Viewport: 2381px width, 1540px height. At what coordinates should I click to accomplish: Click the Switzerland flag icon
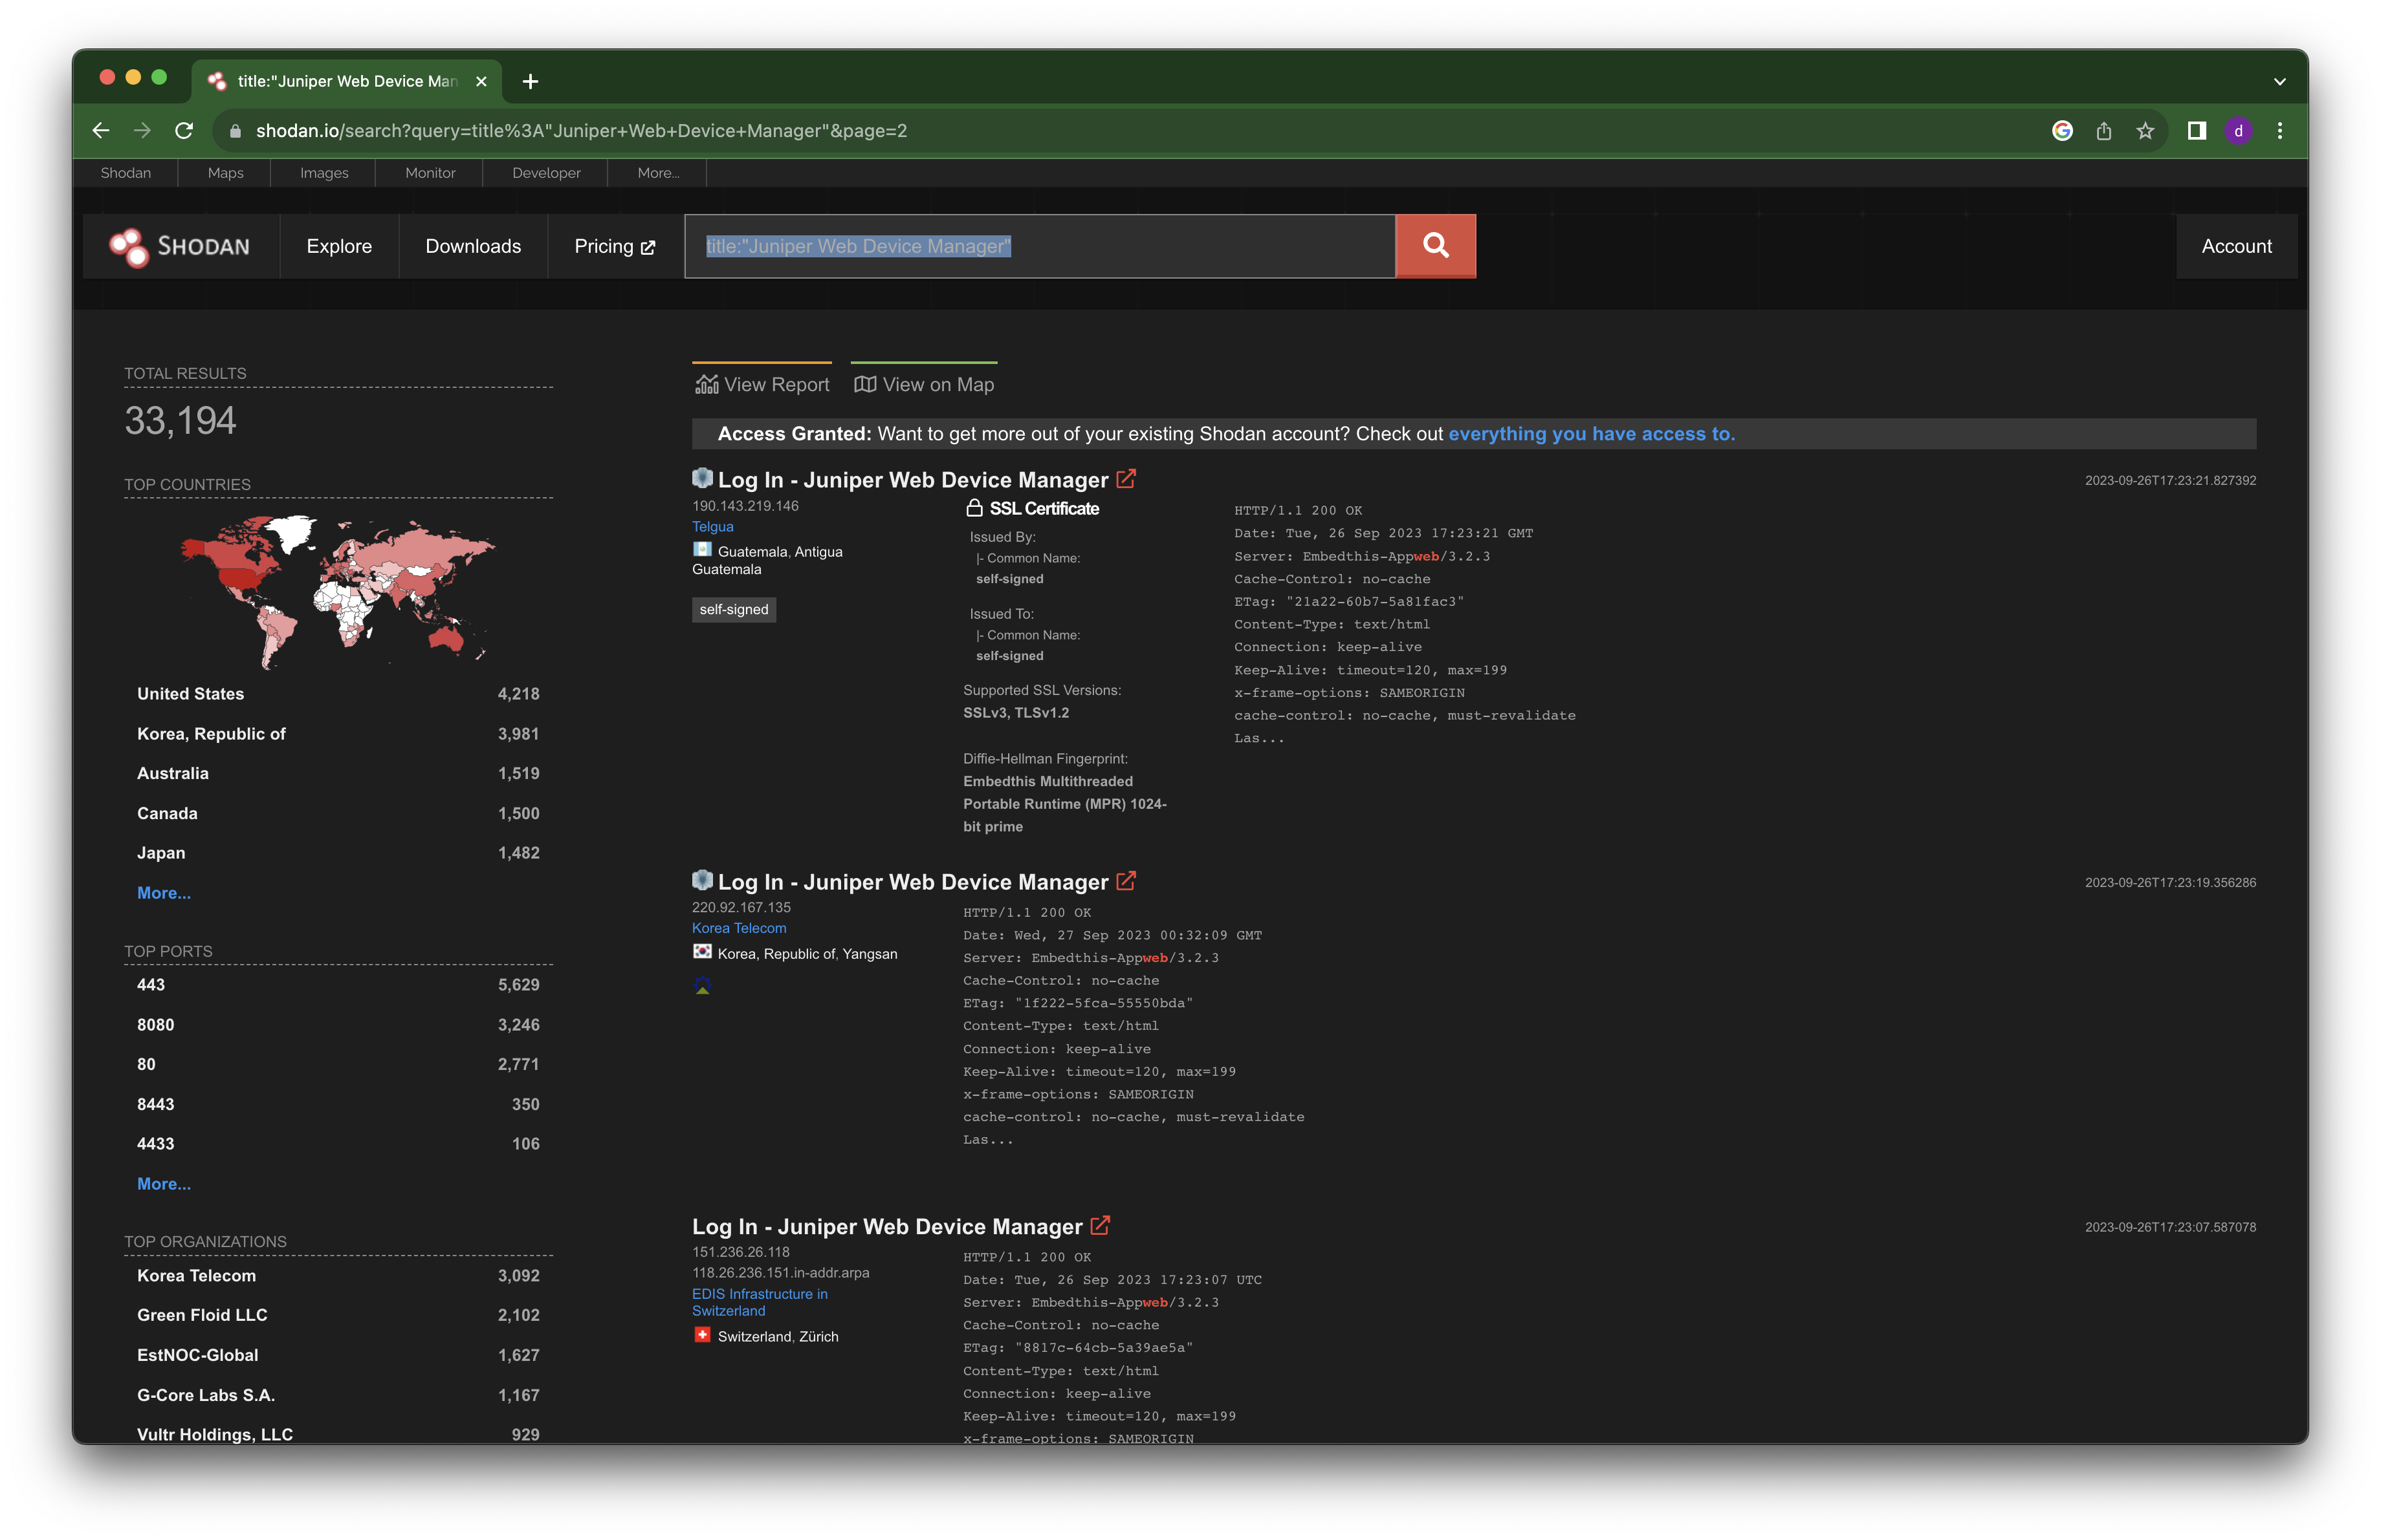(702, 1335)
